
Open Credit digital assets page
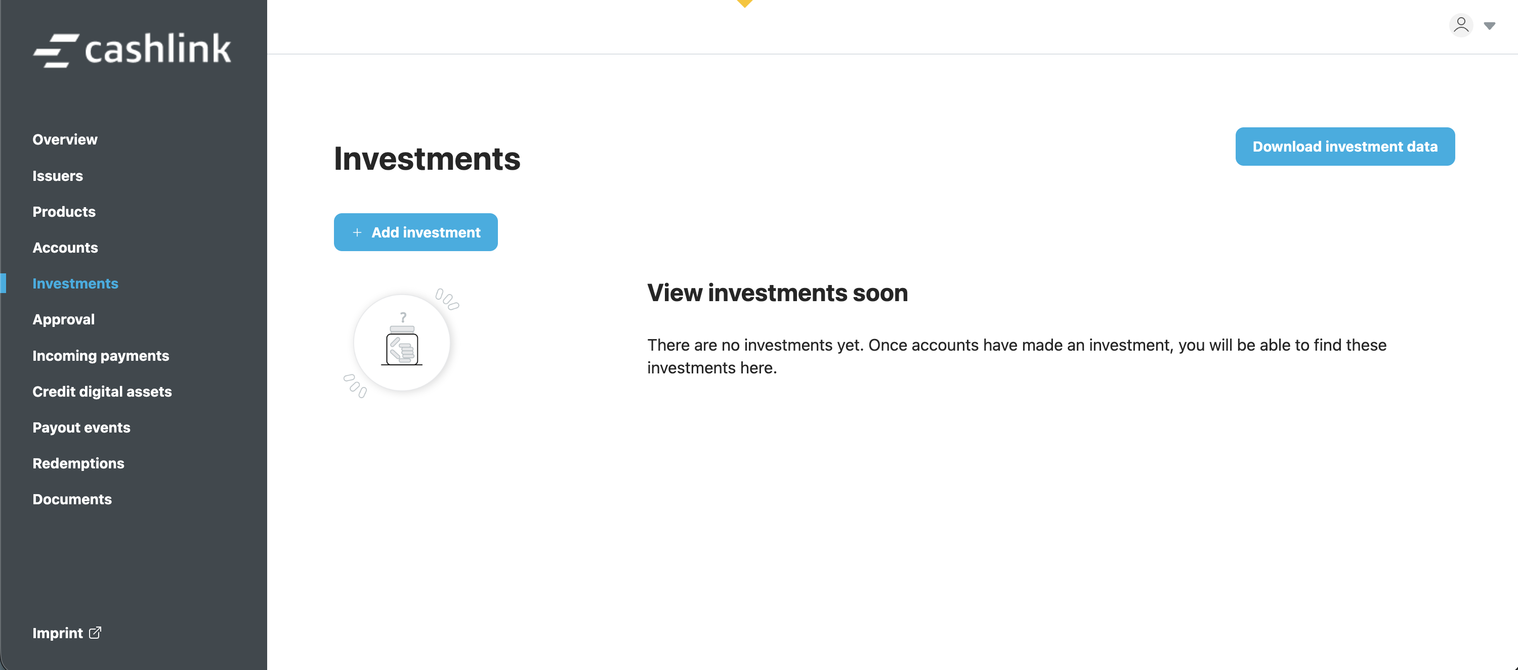click(102, 392)
